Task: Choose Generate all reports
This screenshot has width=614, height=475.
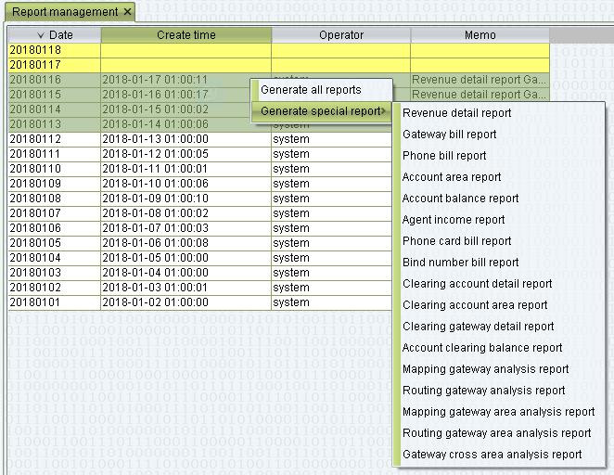Action: tap(321, 90)
